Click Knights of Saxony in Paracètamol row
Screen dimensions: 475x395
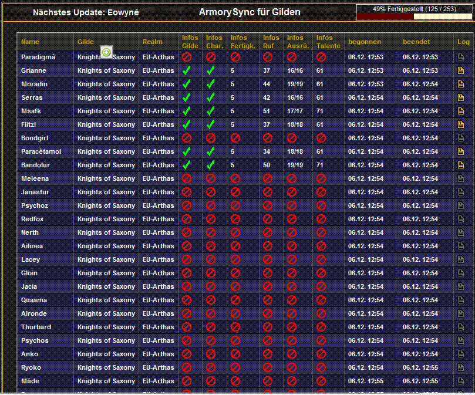(106, 151)
